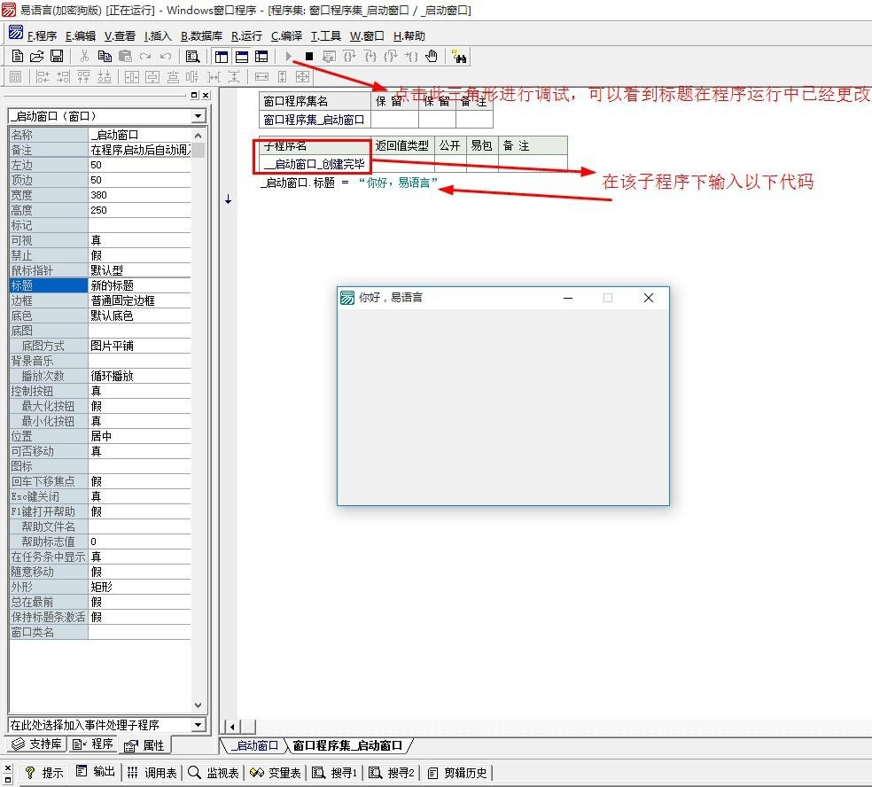
Task: Click the same height alignment icon
Action: point(282,77)
